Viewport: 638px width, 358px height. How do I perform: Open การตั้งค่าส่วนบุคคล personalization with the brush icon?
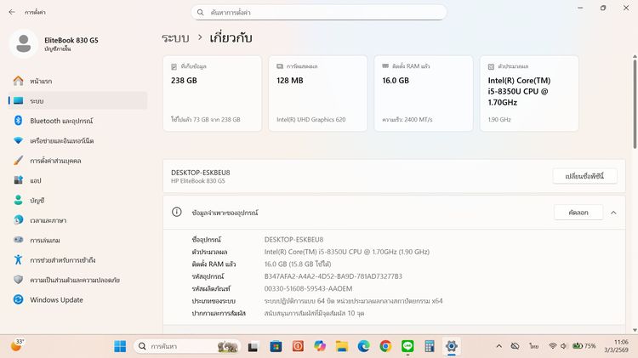pos(77,160)
